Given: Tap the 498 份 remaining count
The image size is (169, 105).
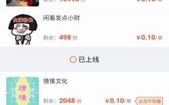Looking at the screenshot, I should (68, 37).
